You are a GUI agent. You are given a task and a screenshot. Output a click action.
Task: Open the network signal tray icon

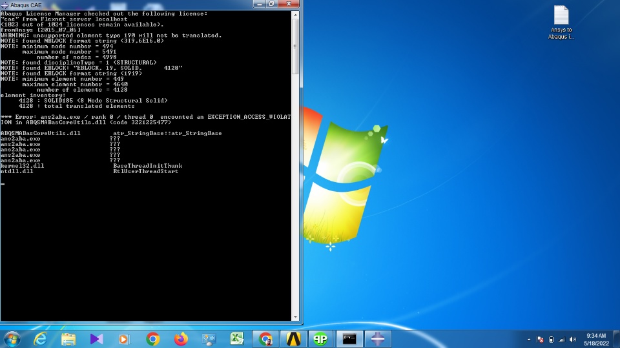click(562, 340)
